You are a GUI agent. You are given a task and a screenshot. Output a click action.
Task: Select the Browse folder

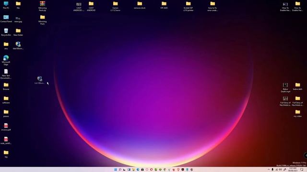pyautogui.click(x=6, y=86)
